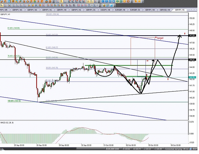Toggle bar chart mode
Image resolution: width=199 pixels, height=154 pixels.
(58, 1)
